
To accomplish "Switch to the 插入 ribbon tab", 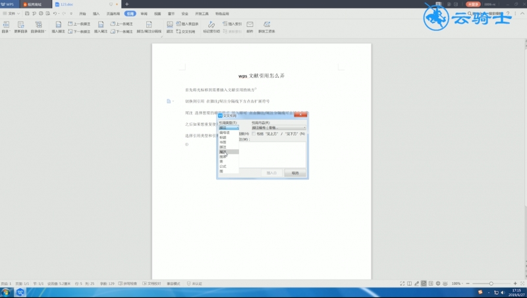I will click(x=96, y=14).
